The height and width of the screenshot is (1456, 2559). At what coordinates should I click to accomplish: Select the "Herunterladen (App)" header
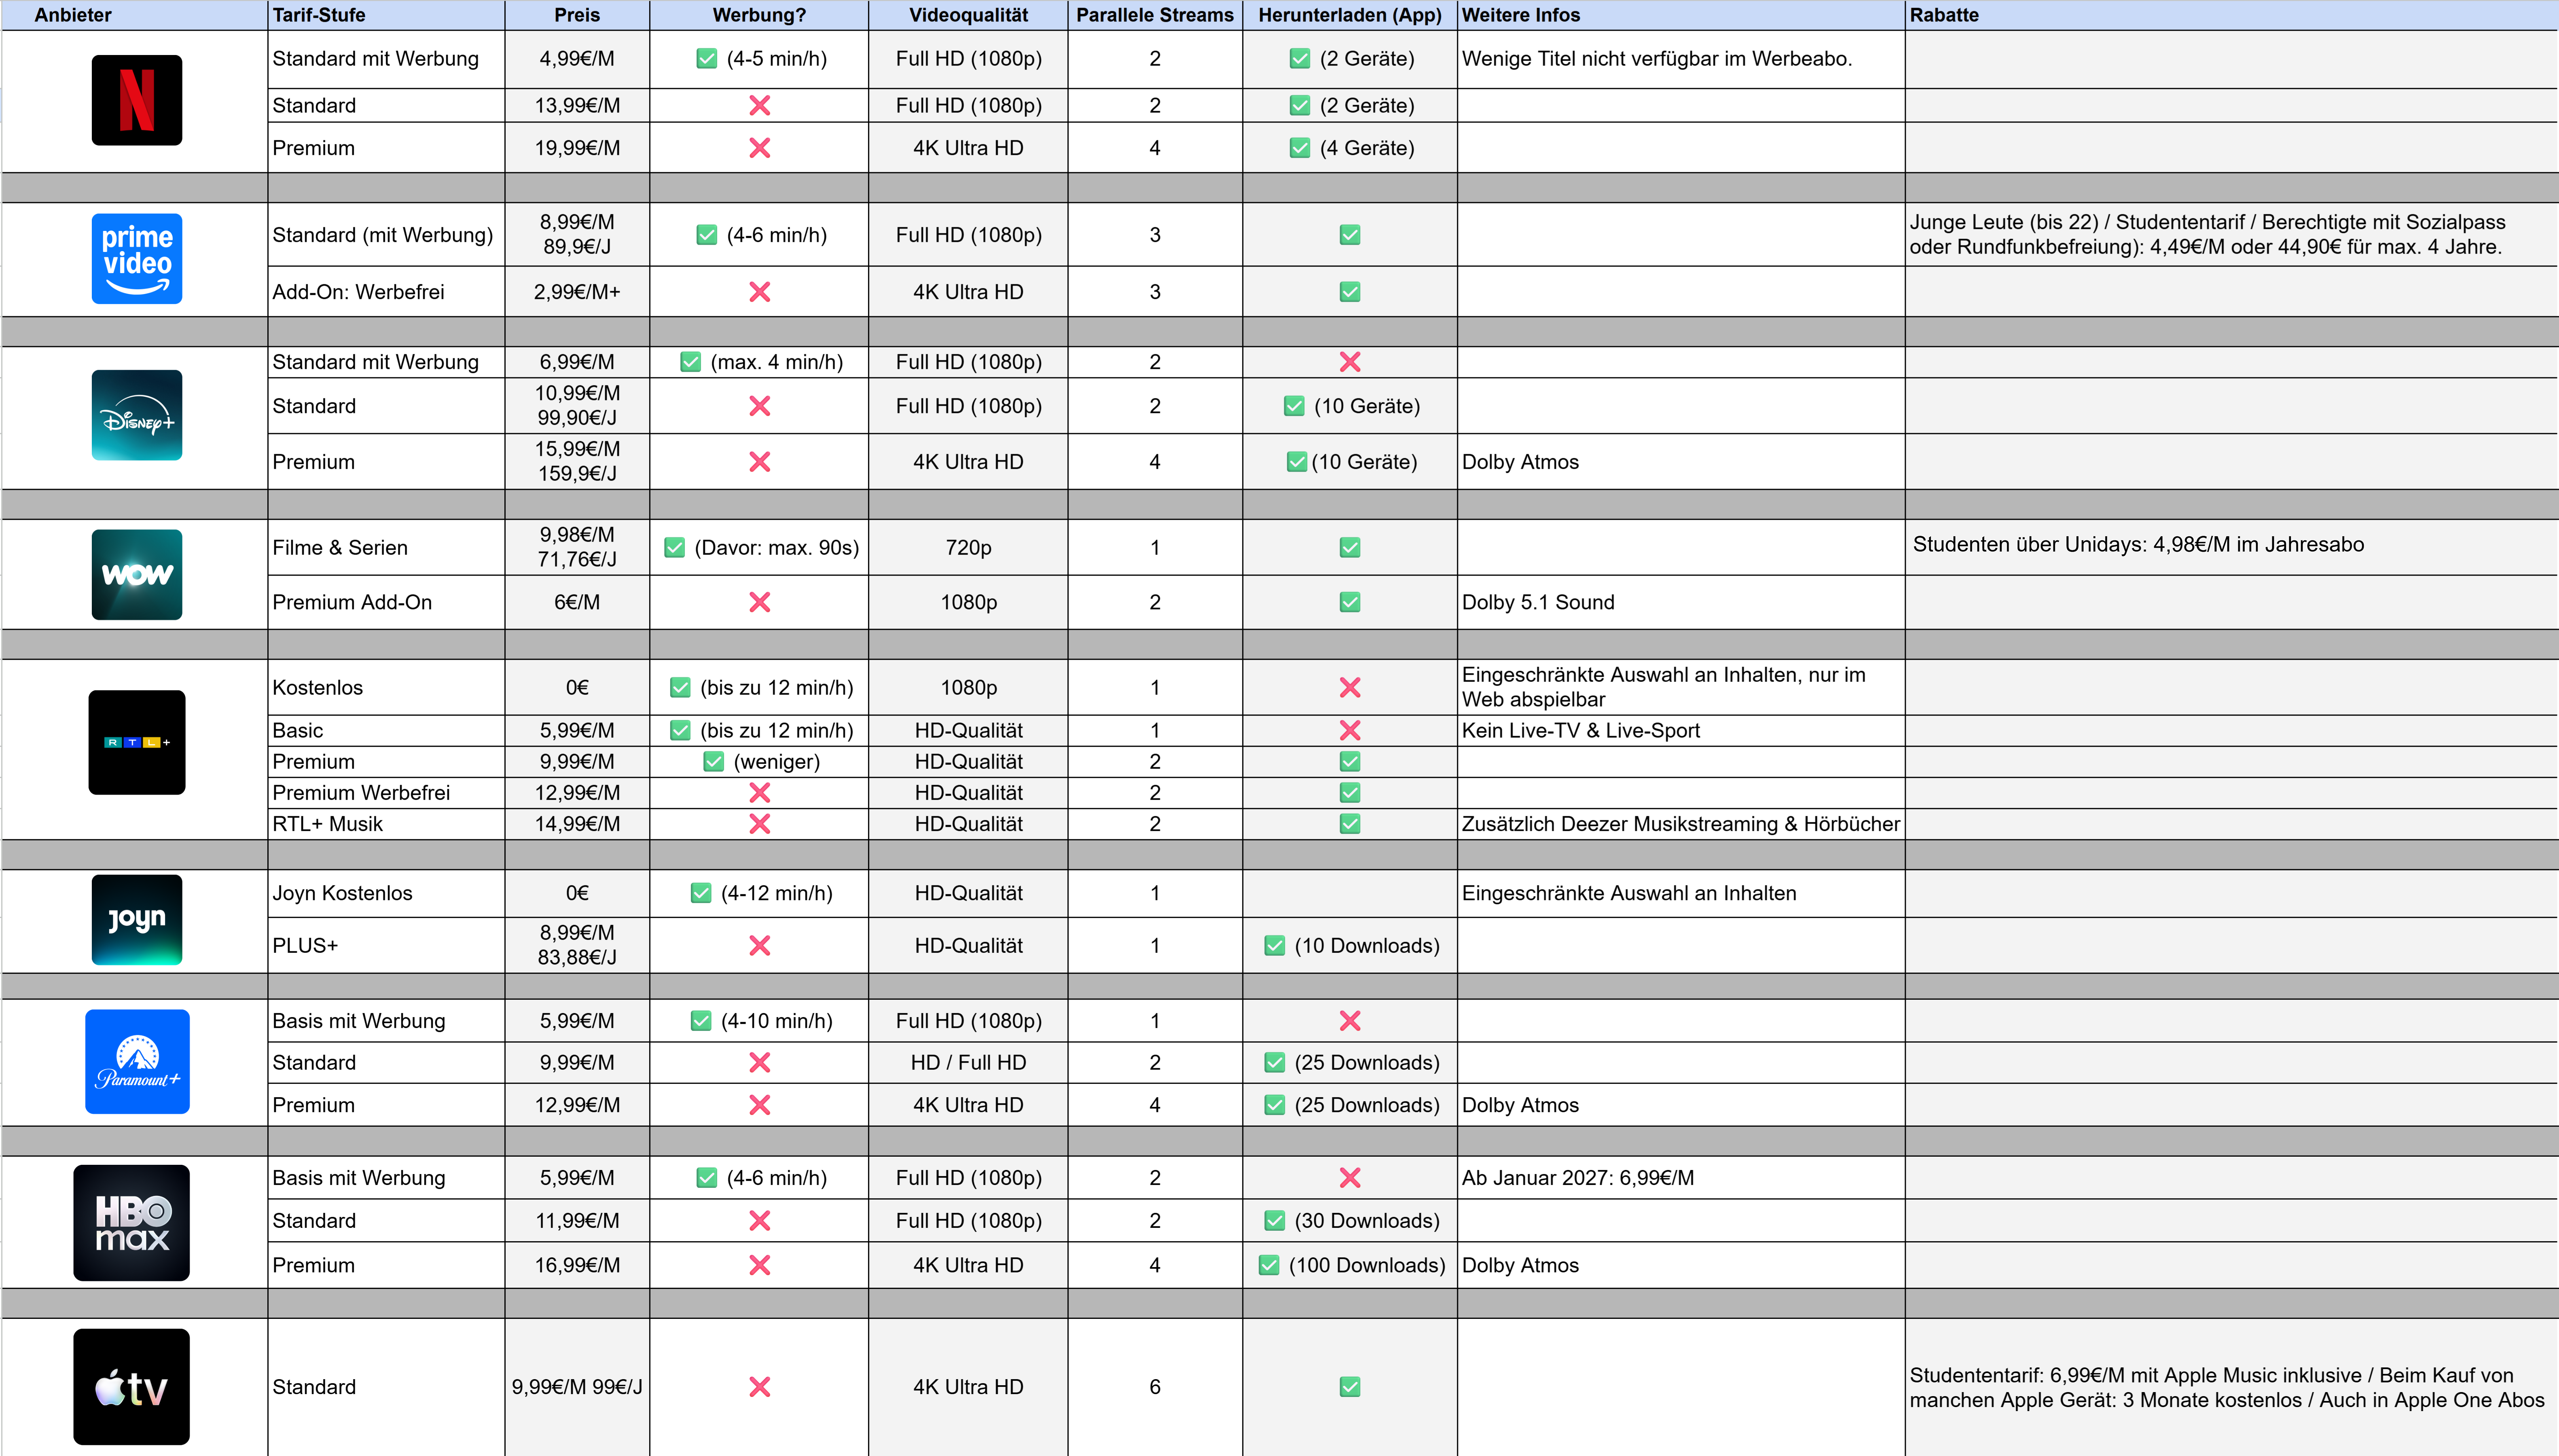1350,15
